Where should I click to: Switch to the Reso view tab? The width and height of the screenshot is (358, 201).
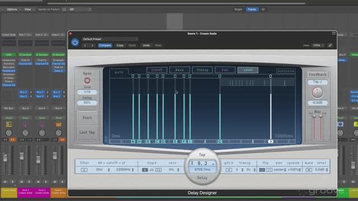[180, 70]
